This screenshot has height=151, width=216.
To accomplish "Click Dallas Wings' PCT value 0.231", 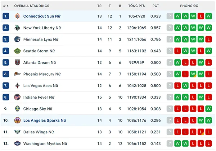I will [x=156, y=132].
